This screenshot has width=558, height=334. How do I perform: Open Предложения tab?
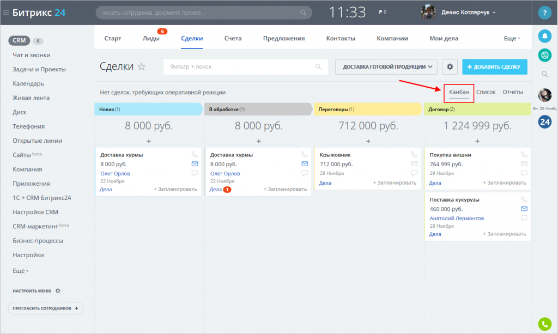tap(284, 38)
